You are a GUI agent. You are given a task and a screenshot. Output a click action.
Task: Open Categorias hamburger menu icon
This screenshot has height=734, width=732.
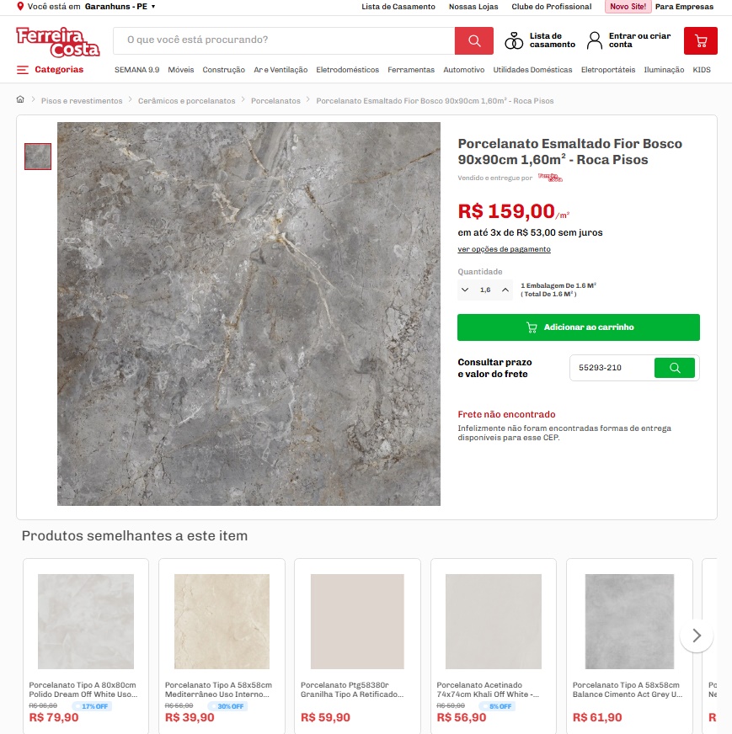pyautogui.click(x=23, y=70)
